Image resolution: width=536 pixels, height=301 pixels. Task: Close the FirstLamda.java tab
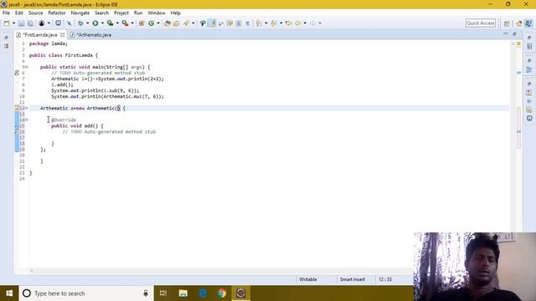62,35
